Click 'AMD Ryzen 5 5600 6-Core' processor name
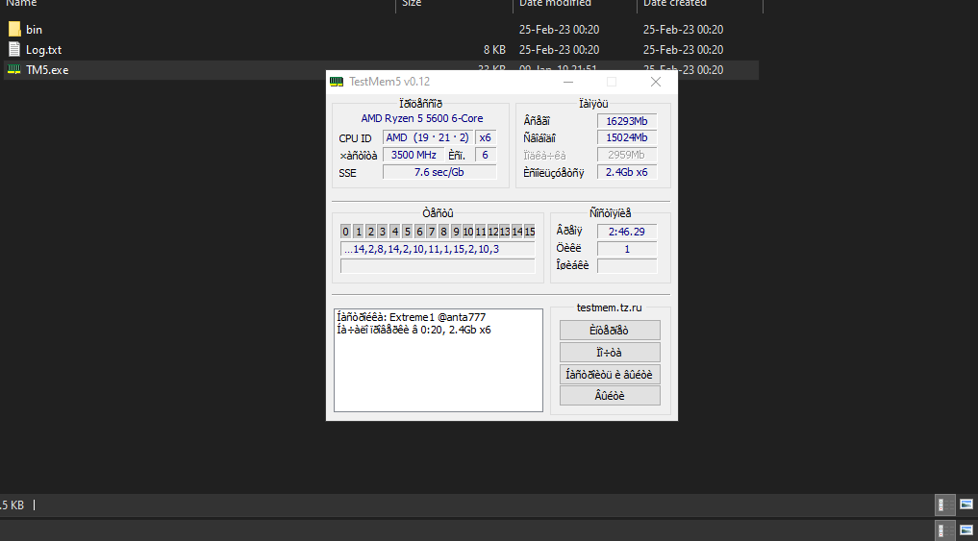 pos(421,118)
